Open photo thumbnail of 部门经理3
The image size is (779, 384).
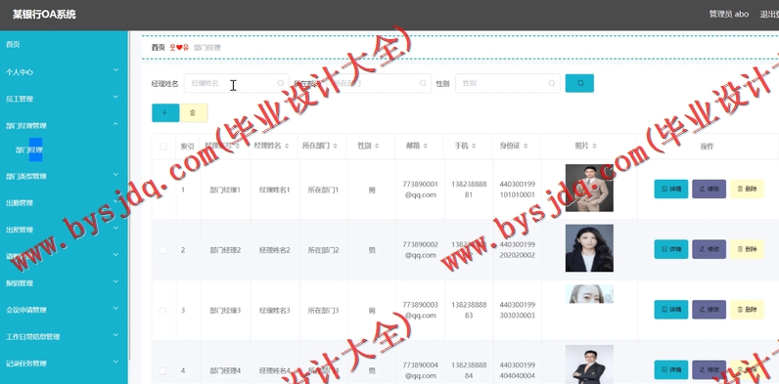point(589,294)
